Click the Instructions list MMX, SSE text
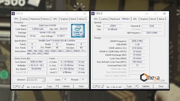Screen dimensions: 180x101 (x=57, y=52)
